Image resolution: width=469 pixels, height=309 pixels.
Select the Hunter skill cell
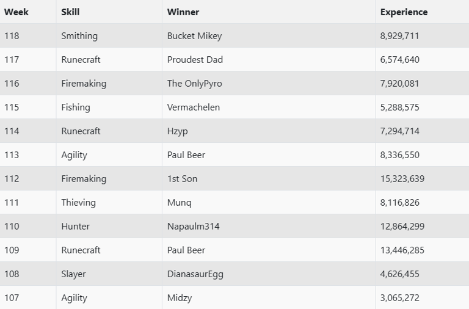(75, 227)
